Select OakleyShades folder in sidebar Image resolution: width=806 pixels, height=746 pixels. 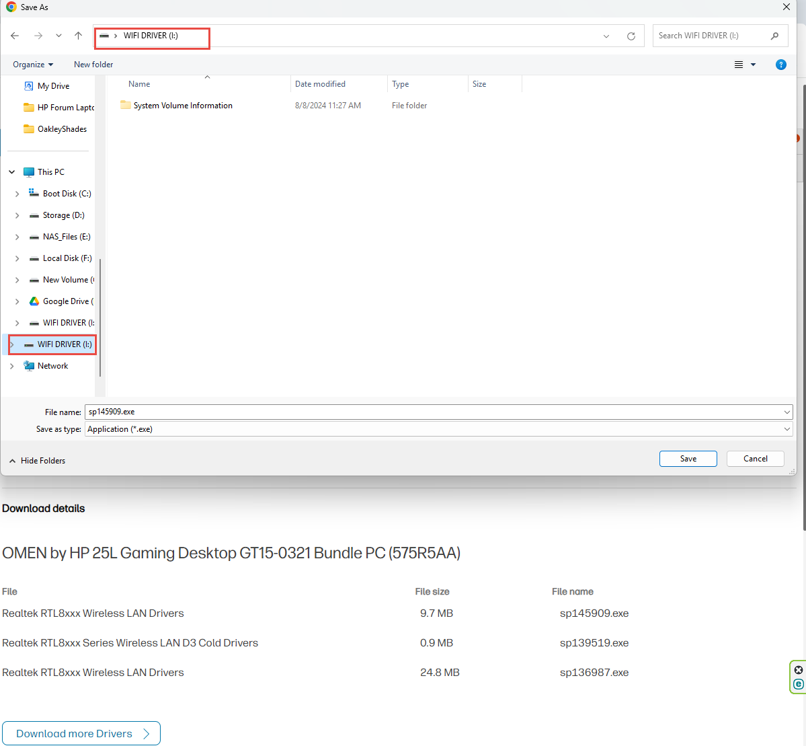56,129
